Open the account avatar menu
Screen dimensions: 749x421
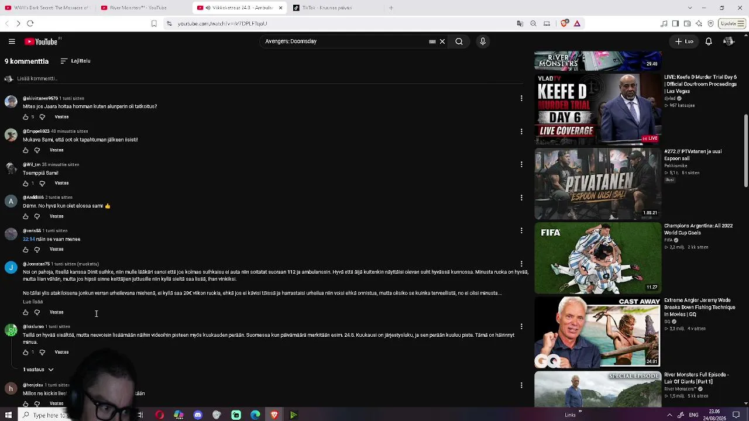(729, 42)
